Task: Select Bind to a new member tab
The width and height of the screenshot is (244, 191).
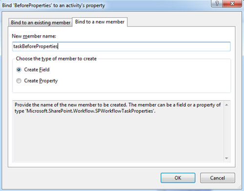Action: coord(100,22)
